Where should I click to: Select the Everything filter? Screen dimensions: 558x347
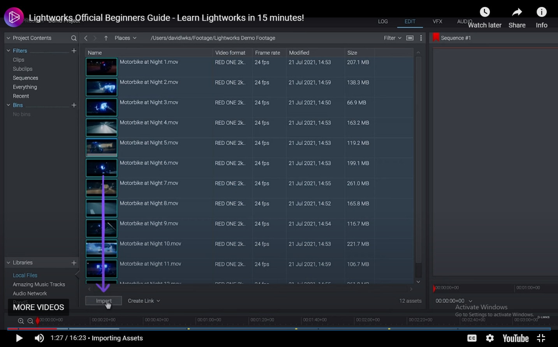[25, 87]
